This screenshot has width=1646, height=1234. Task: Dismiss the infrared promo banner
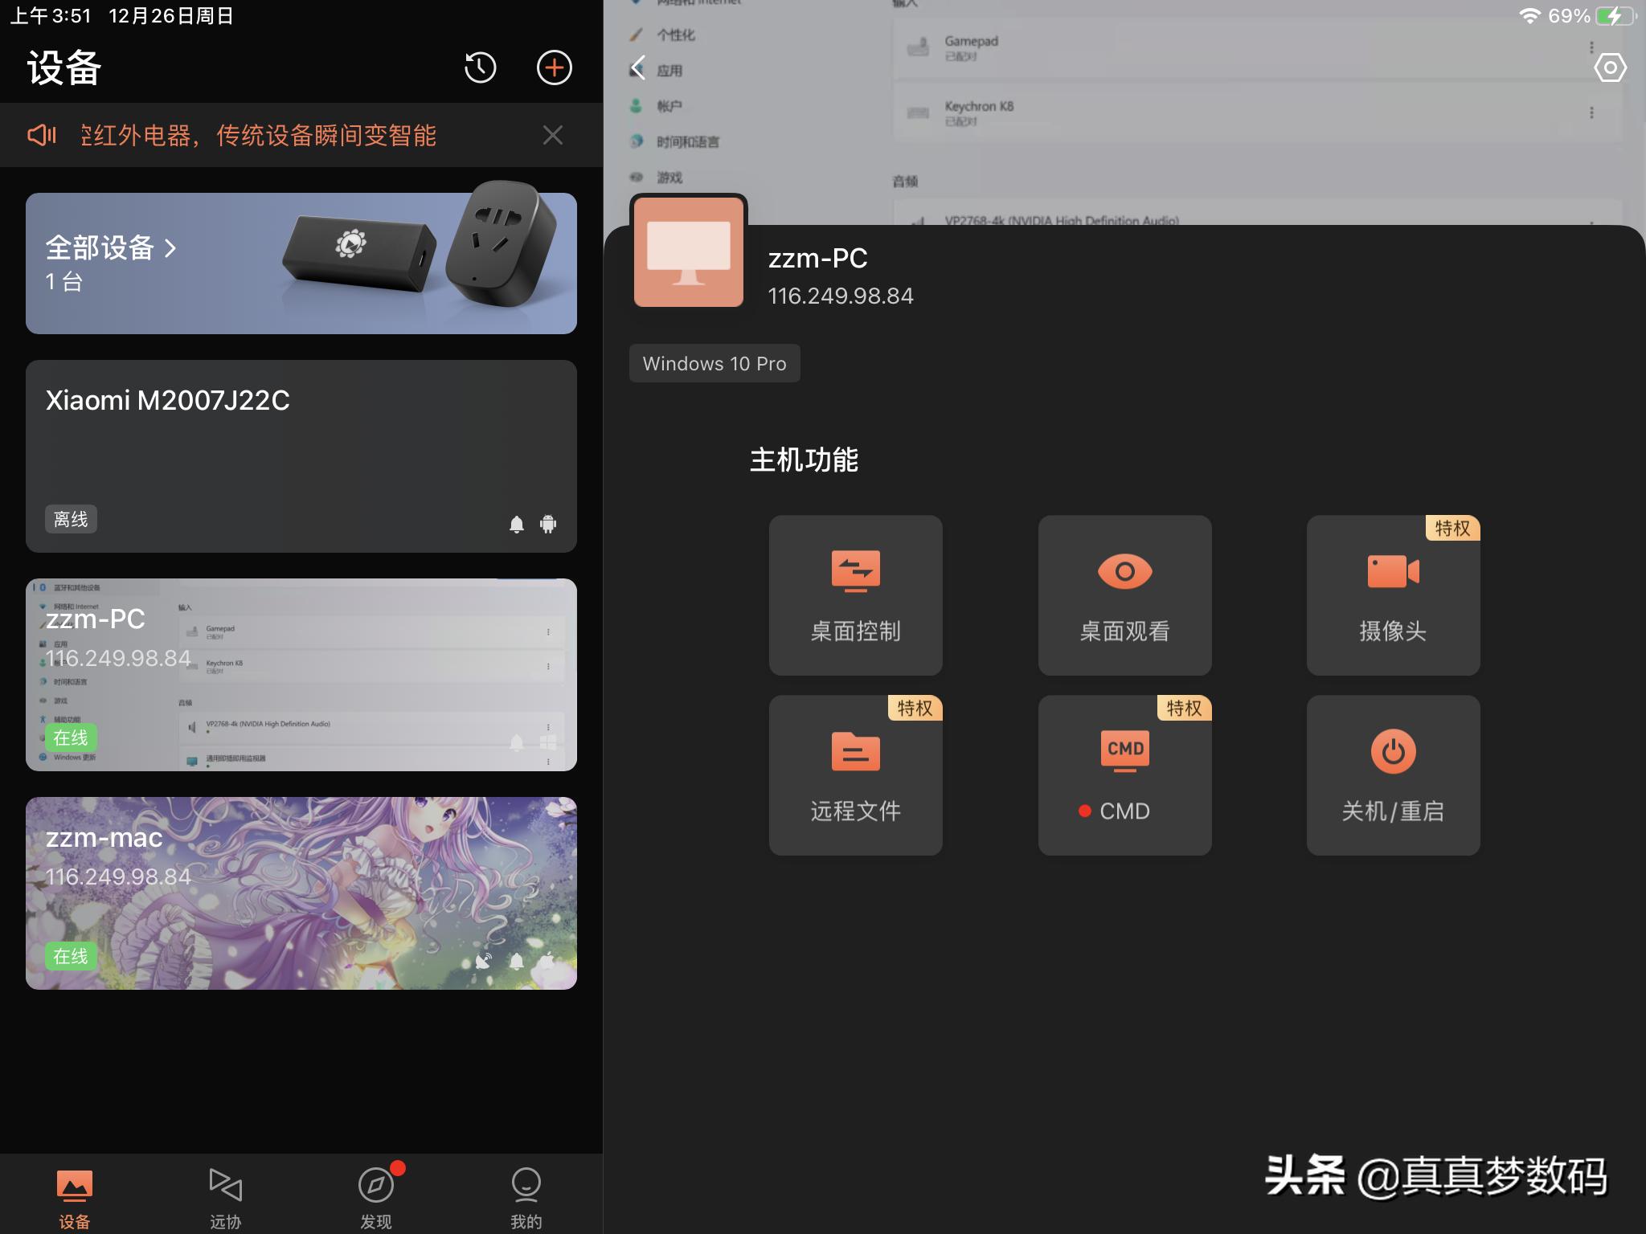553,135
